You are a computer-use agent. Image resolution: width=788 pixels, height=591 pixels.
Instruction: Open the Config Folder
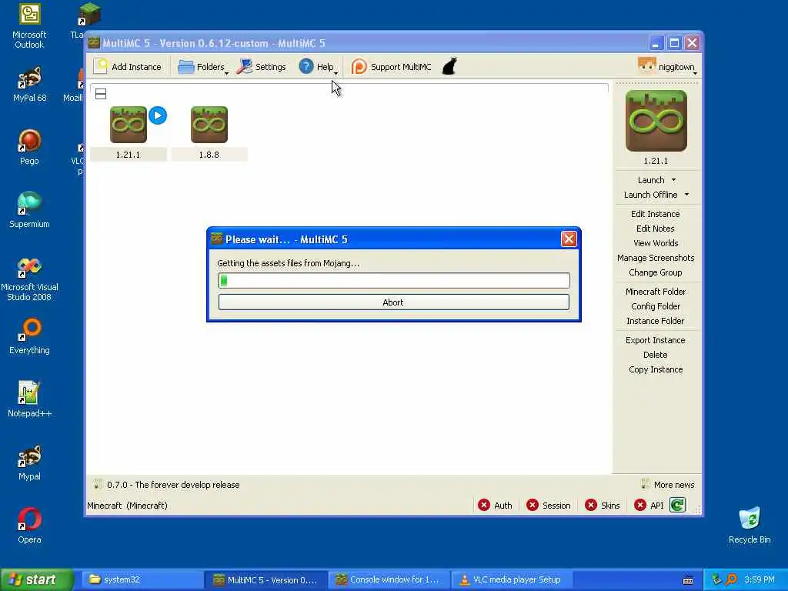[656, 306]
